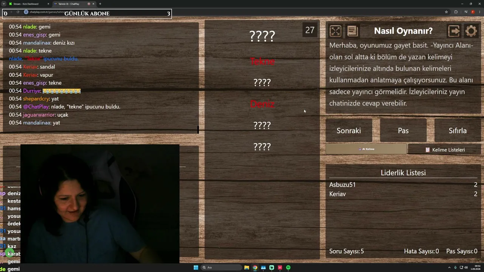484x272 pixels.
Task: Click the first hidden ???? word at top
Action: [262, 36]
